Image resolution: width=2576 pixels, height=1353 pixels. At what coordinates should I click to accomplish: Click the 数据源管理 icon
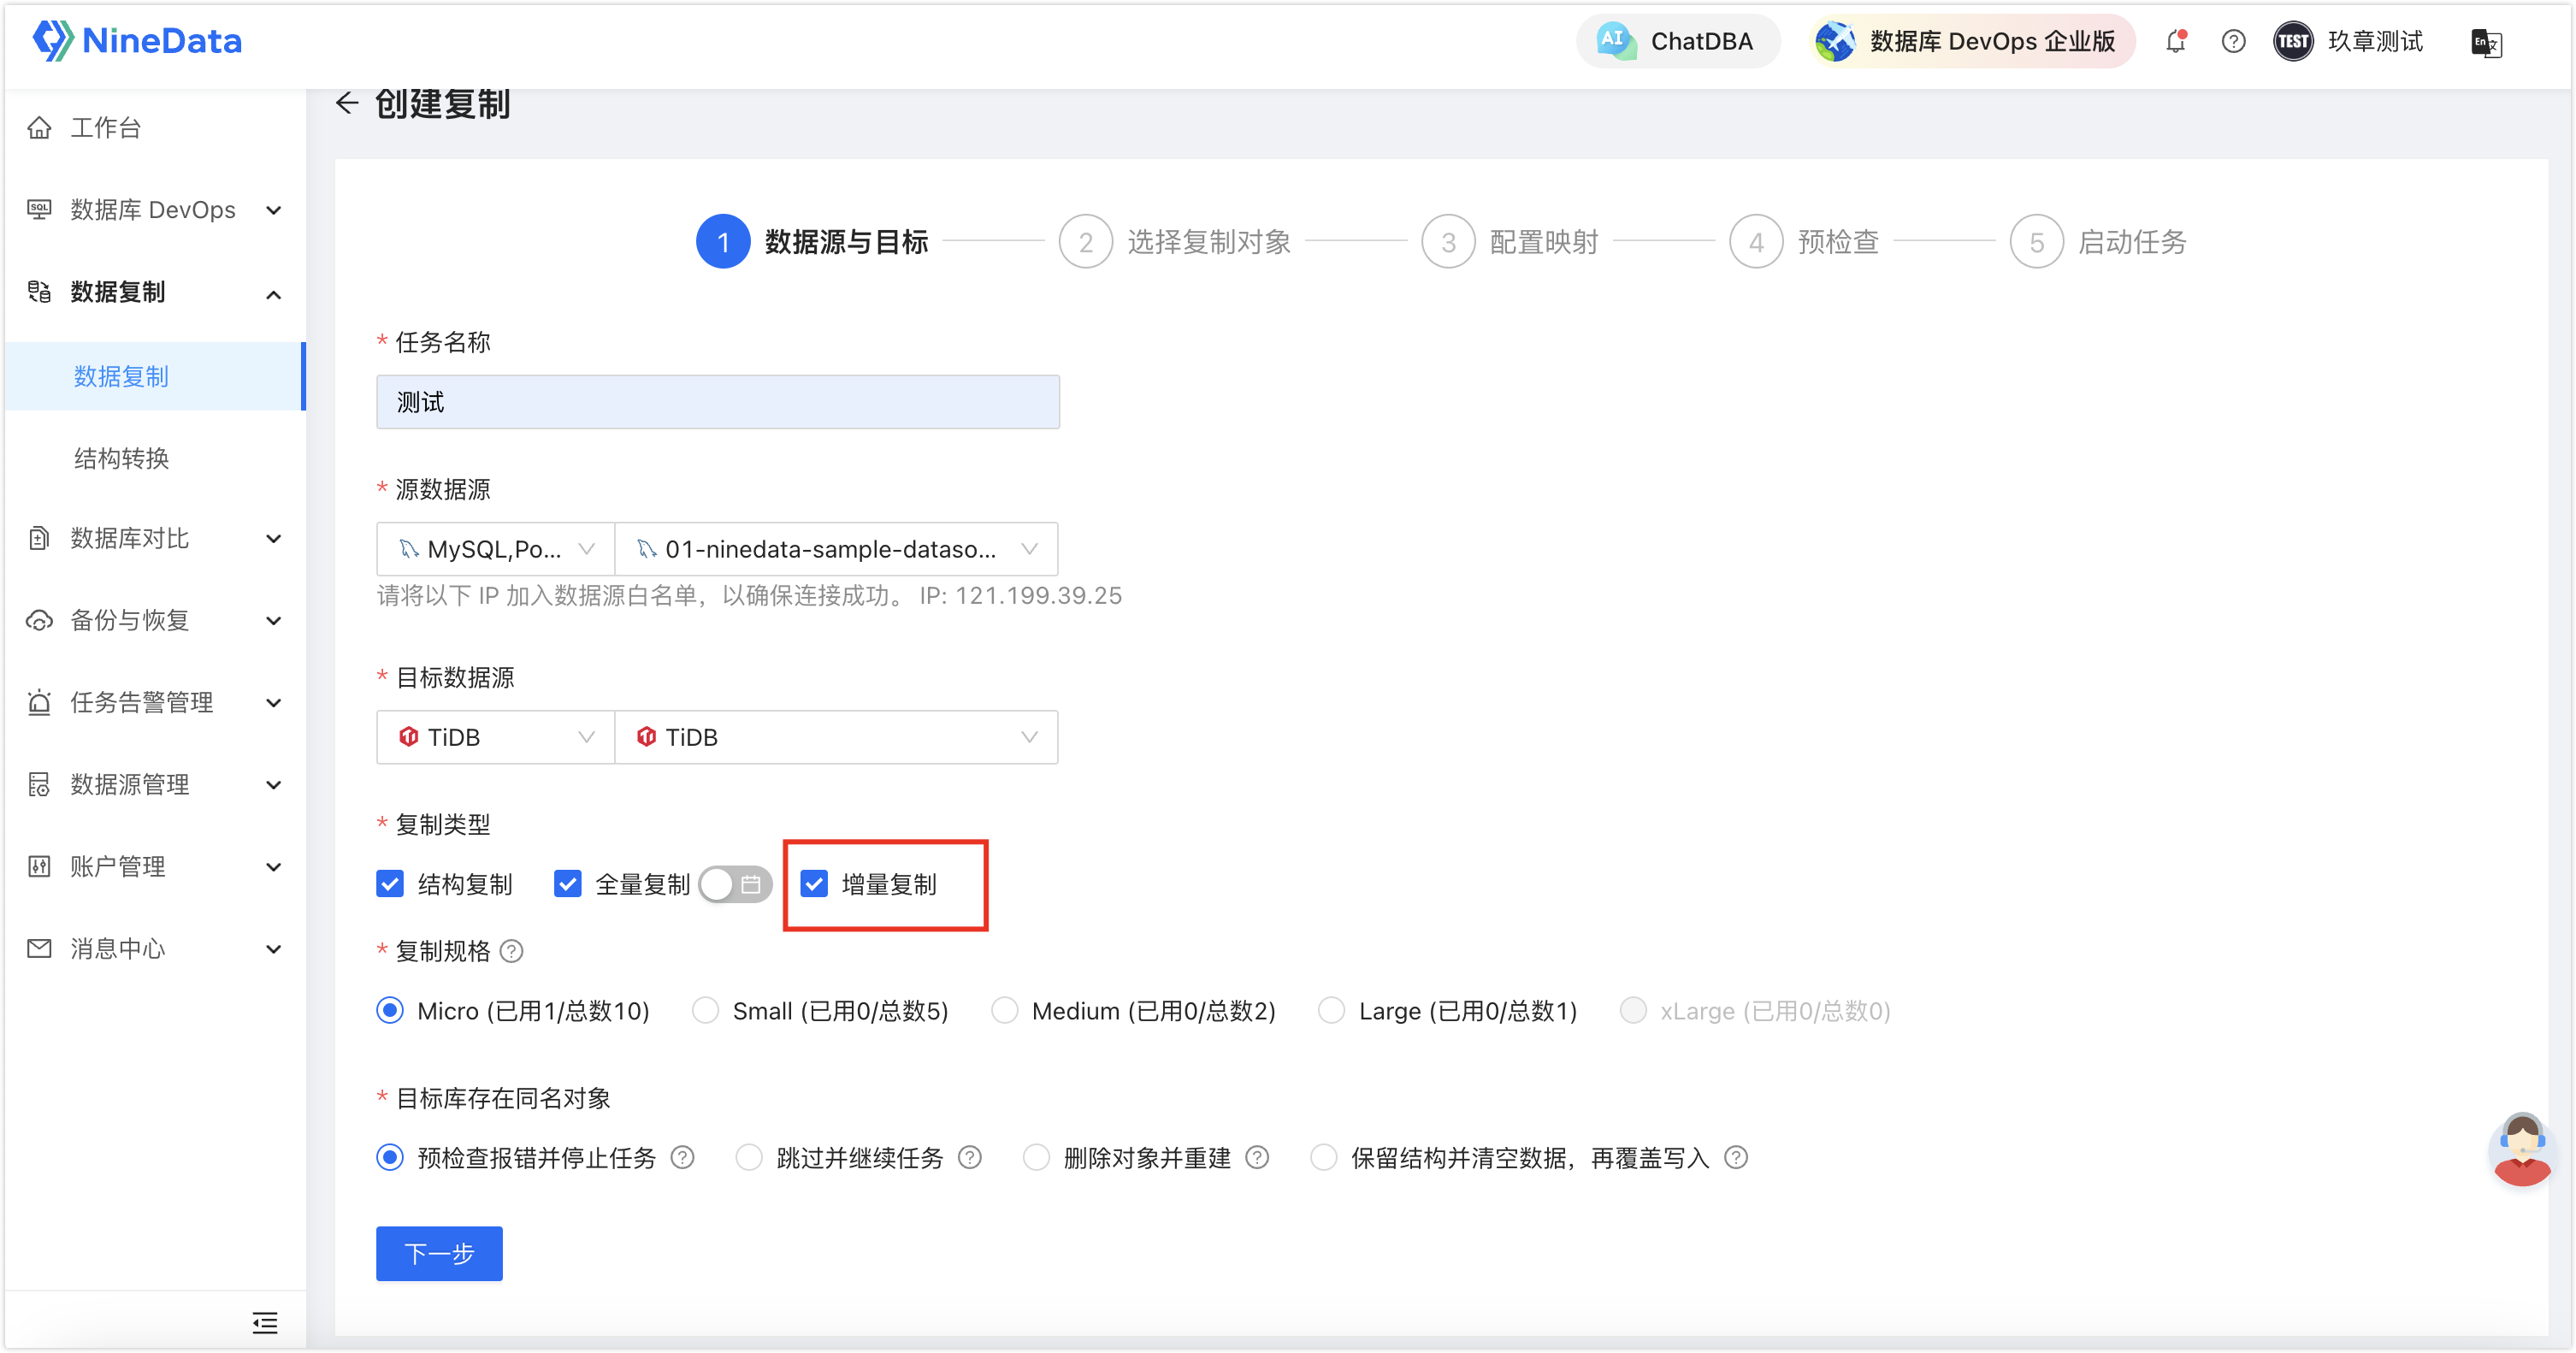[x=39, y=784]
